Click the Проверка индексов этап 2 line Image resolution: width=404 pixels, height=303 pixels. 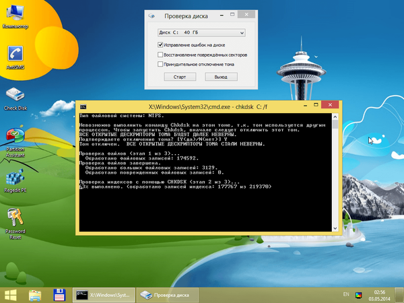(159, 182)
